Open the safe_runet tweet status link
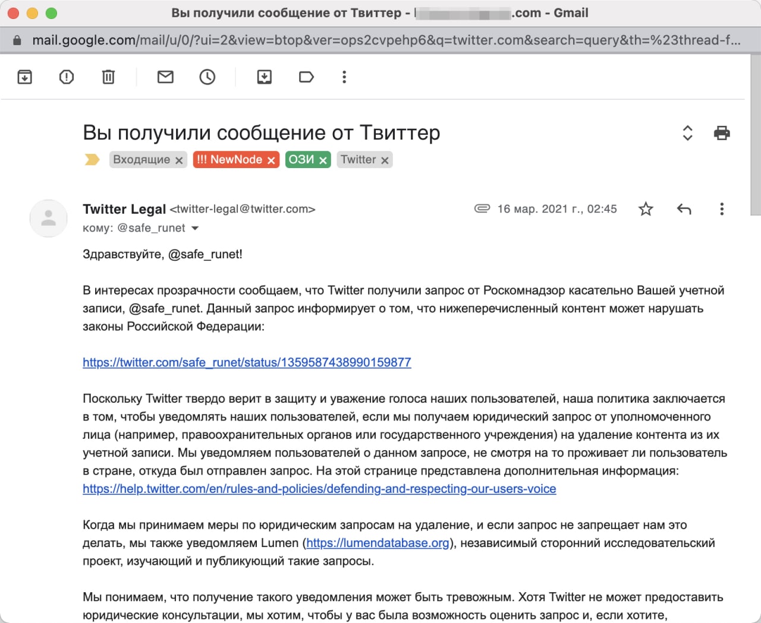Screen dimensions: 761x623 247,362
